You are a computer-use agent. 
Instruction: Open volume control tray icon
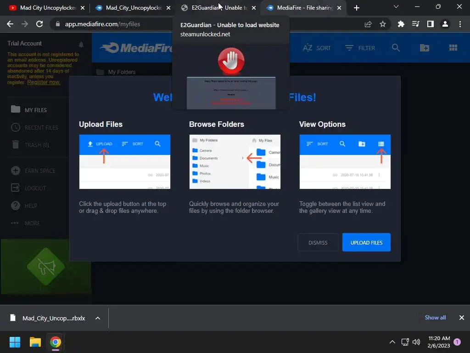click(416, 342)
